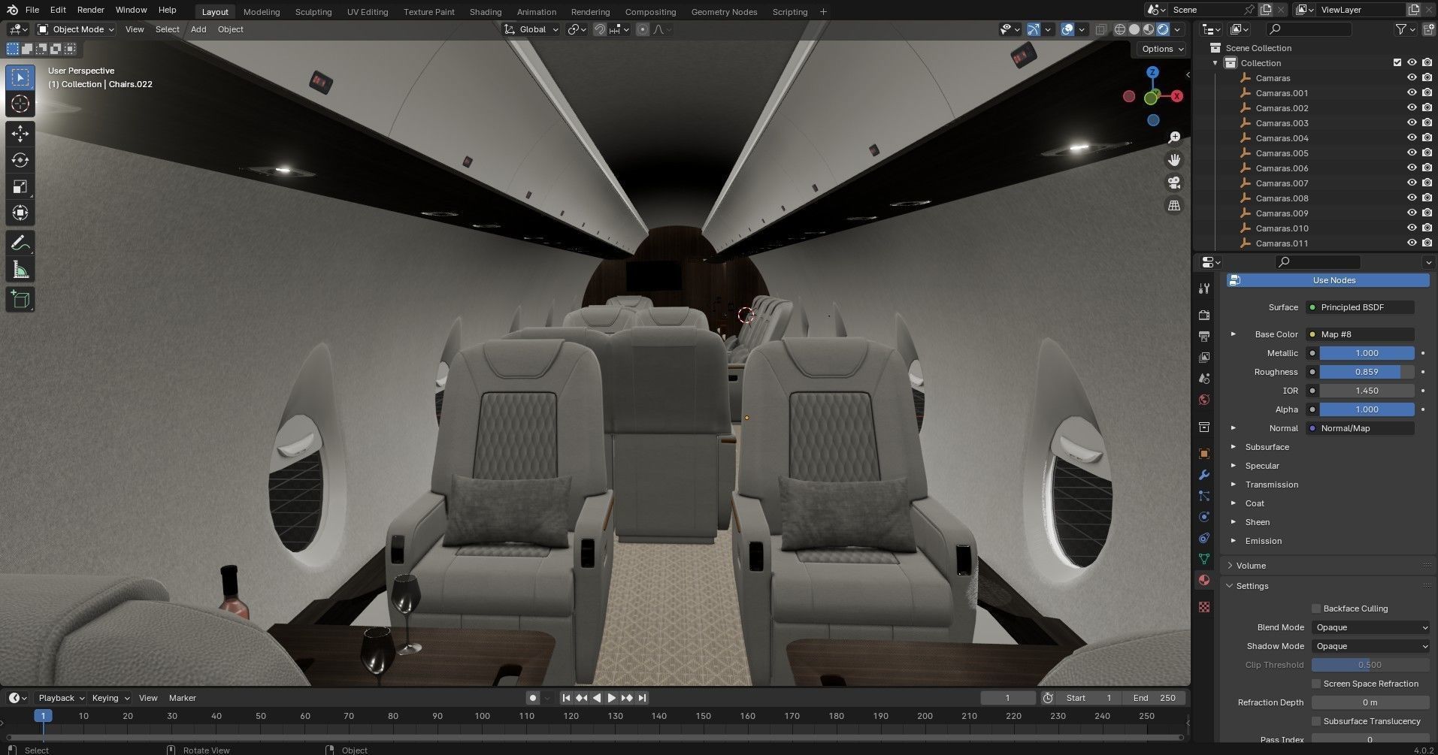Open the View Layer properties tab

click(1204, 358)
